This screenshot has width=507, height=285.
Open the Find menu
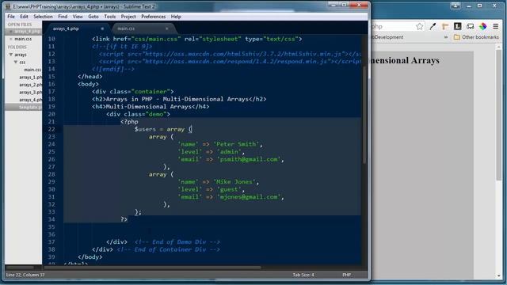tap(63, 17)
